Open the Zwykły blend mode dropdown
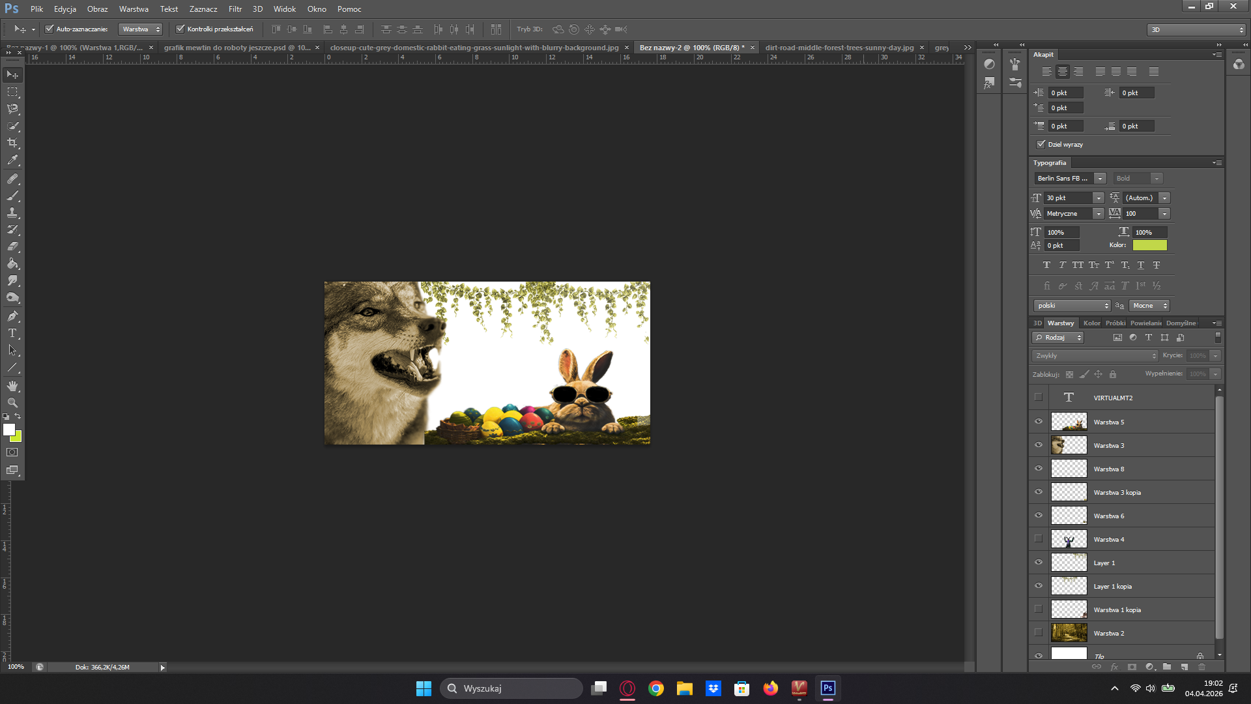Screen dimensions: 1251x704 pyautogui.click(x=1095, y=356)
